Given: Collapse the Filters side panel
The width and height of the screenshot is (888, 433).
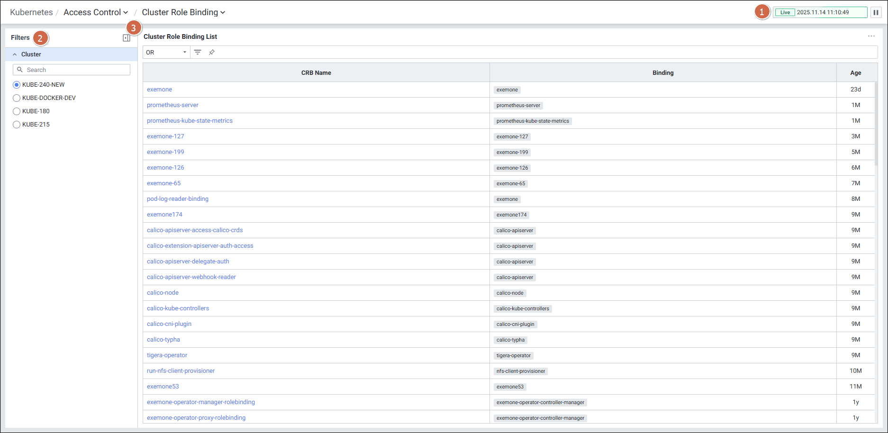Looking at the screenshot, I should coord(126,38).
